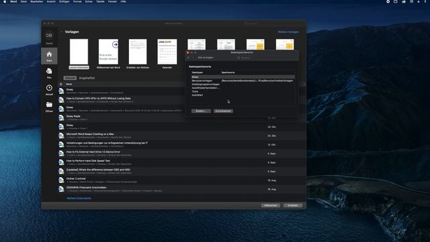Click the Abbrechen button
Image resolution: width=430 pixels, height=242 pixels.
tap(270, 205)
